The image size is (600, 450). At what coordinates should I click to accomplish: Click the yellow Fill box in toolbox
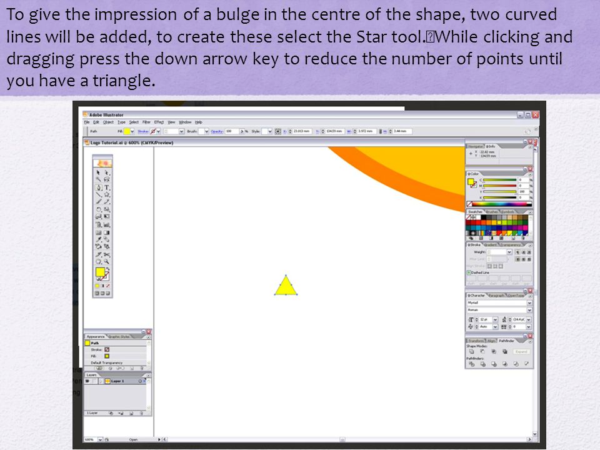100,272
